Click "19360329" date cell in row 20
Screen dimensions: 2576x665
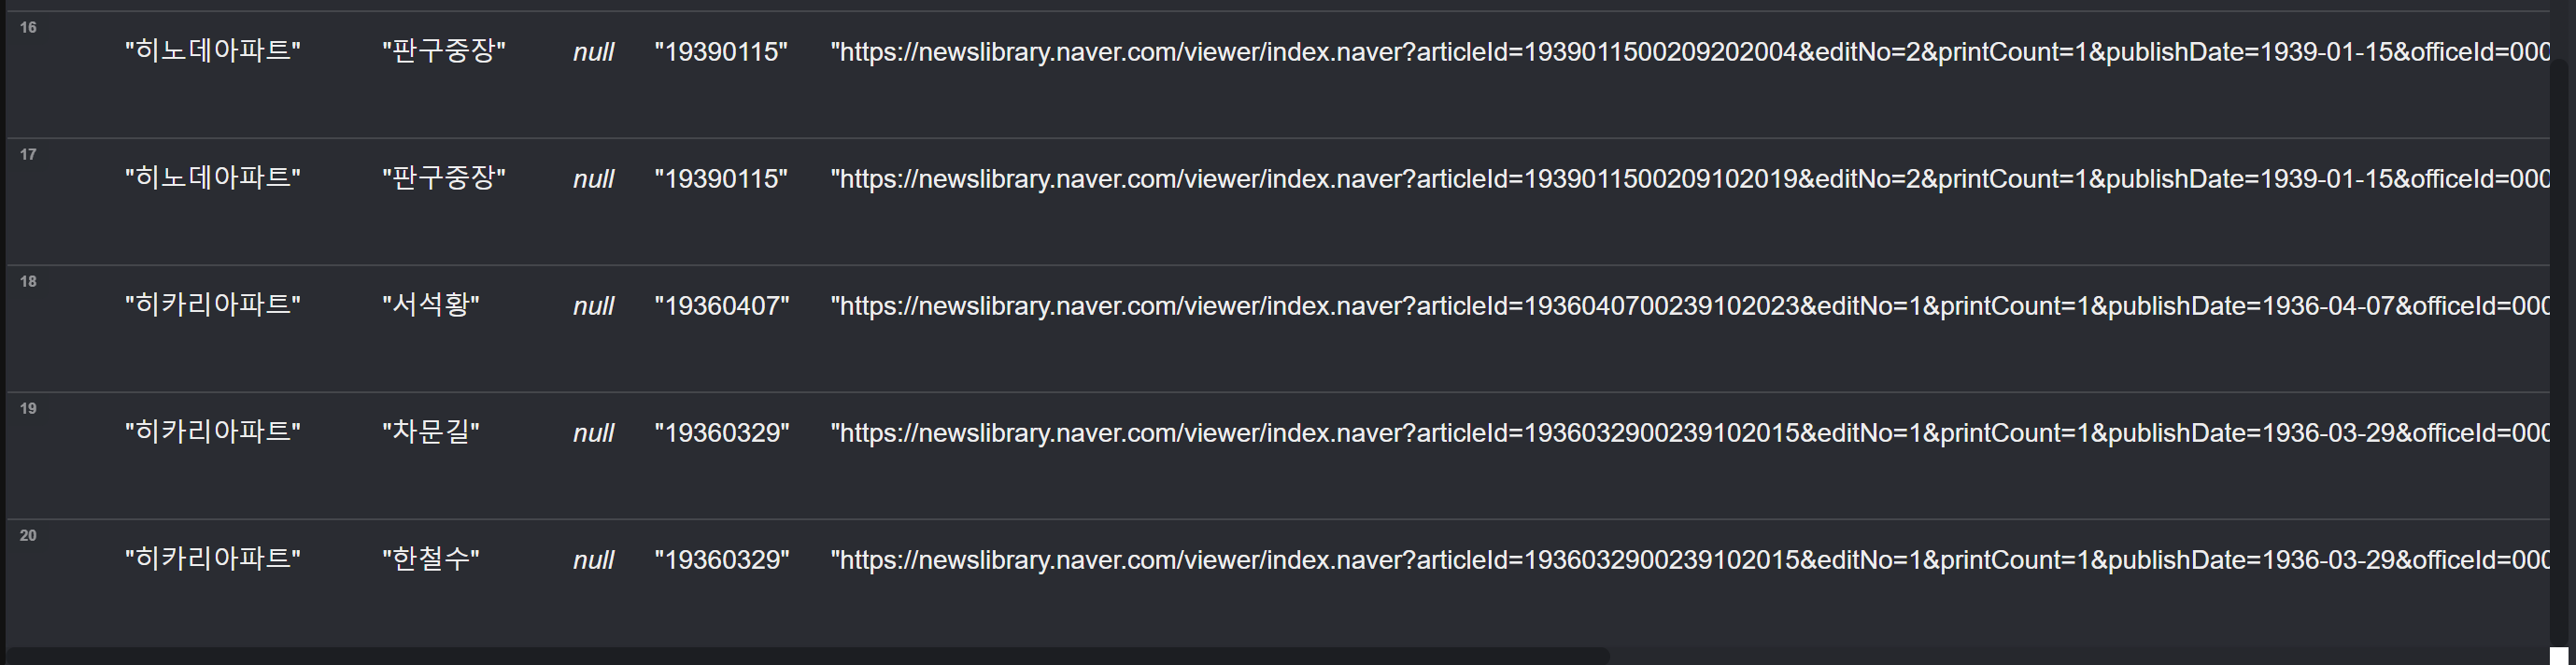722,560
